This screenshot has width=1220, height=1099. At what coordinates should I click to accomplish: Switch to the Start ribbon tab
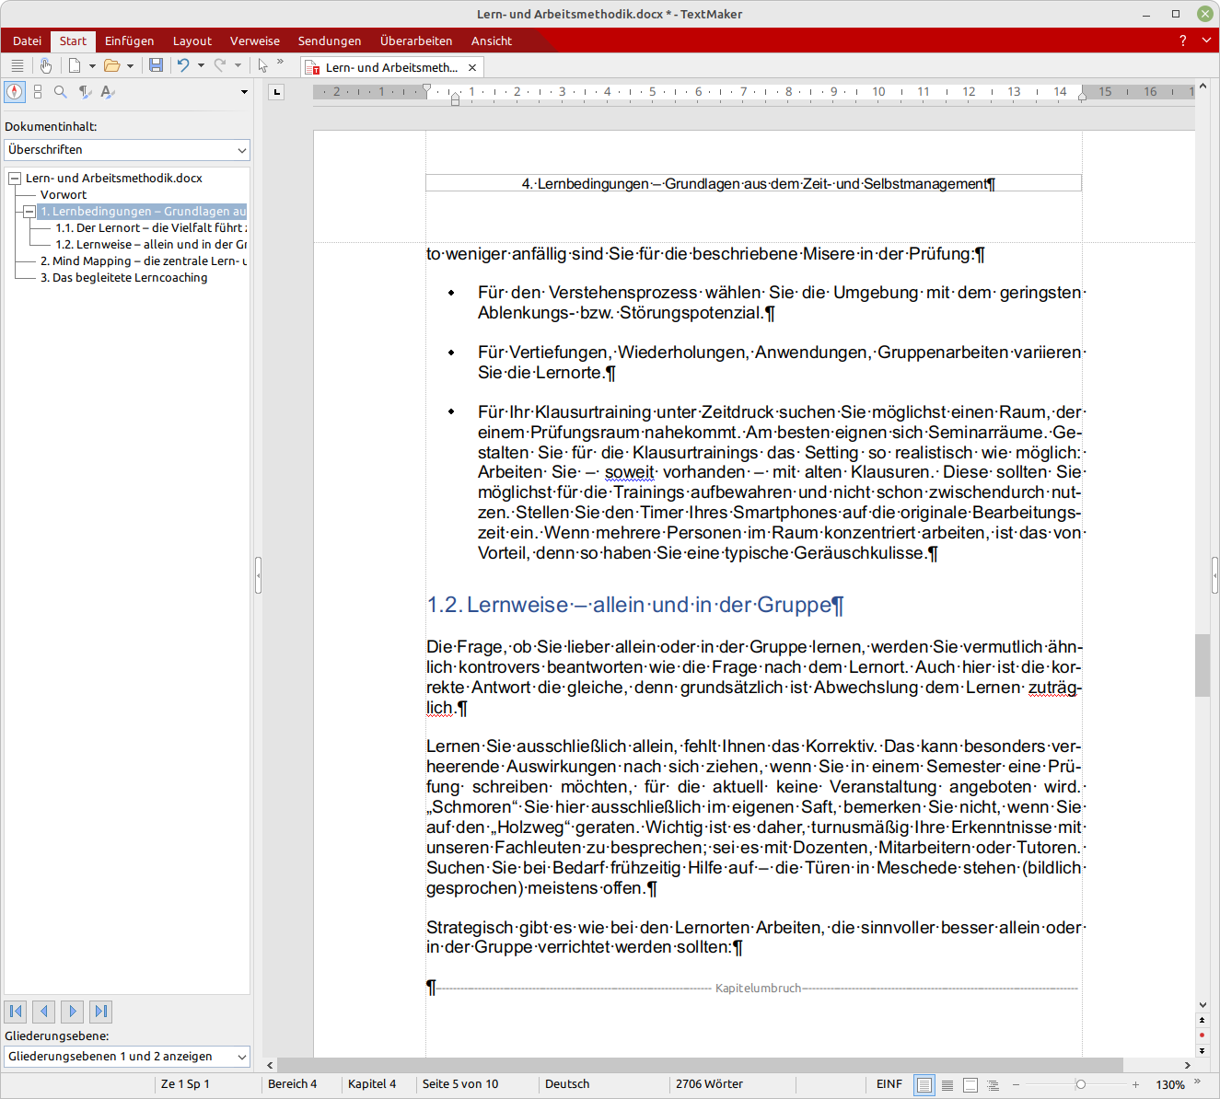73,40
